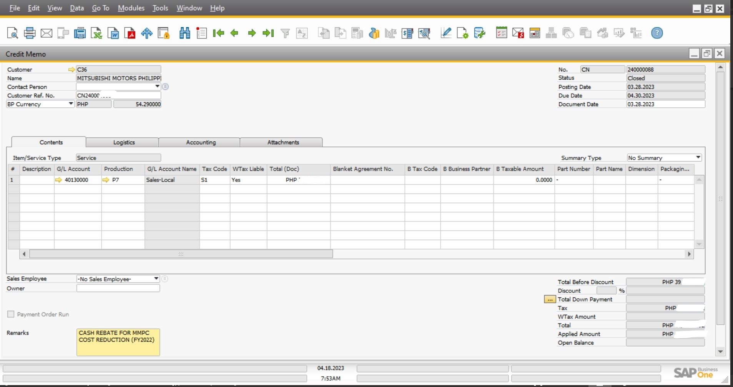
Task: Click the table scrollbar right arrow
Action: click(689, 254)
